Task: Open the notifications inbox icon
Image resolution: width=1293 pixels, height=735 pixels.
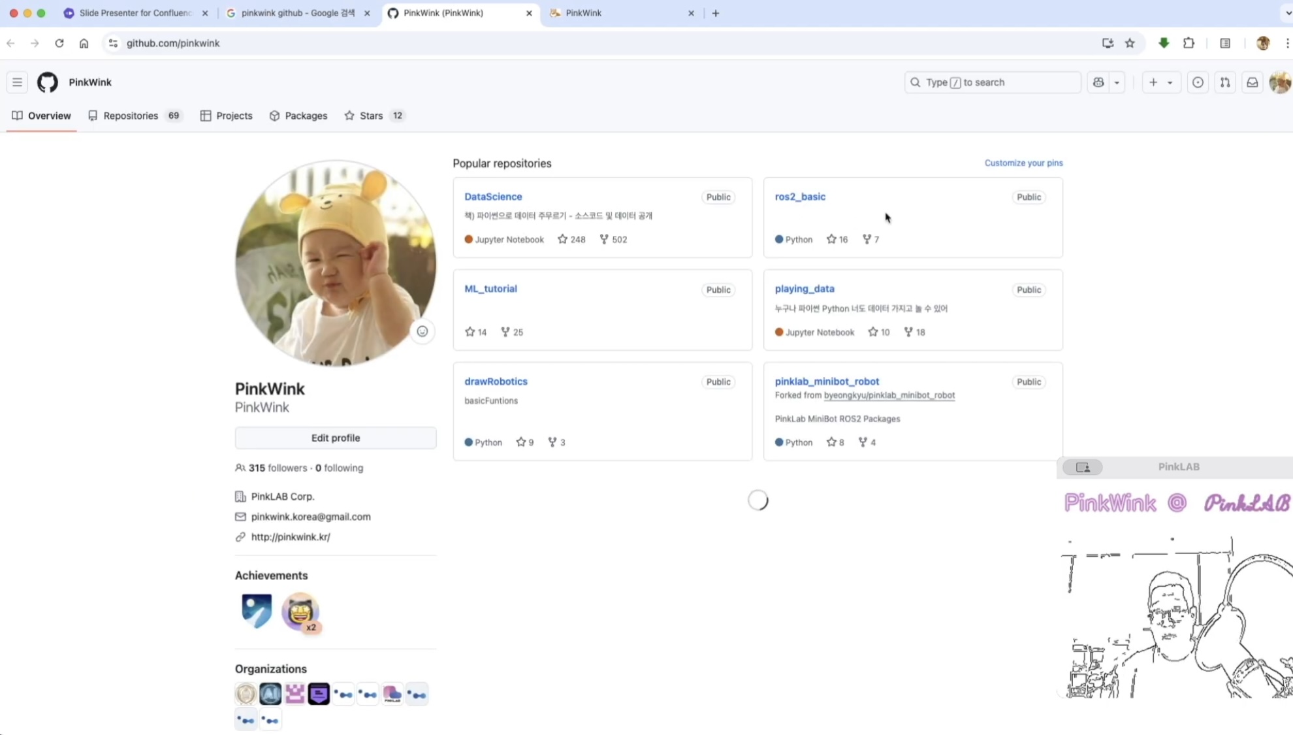Action: (1252, 82)
